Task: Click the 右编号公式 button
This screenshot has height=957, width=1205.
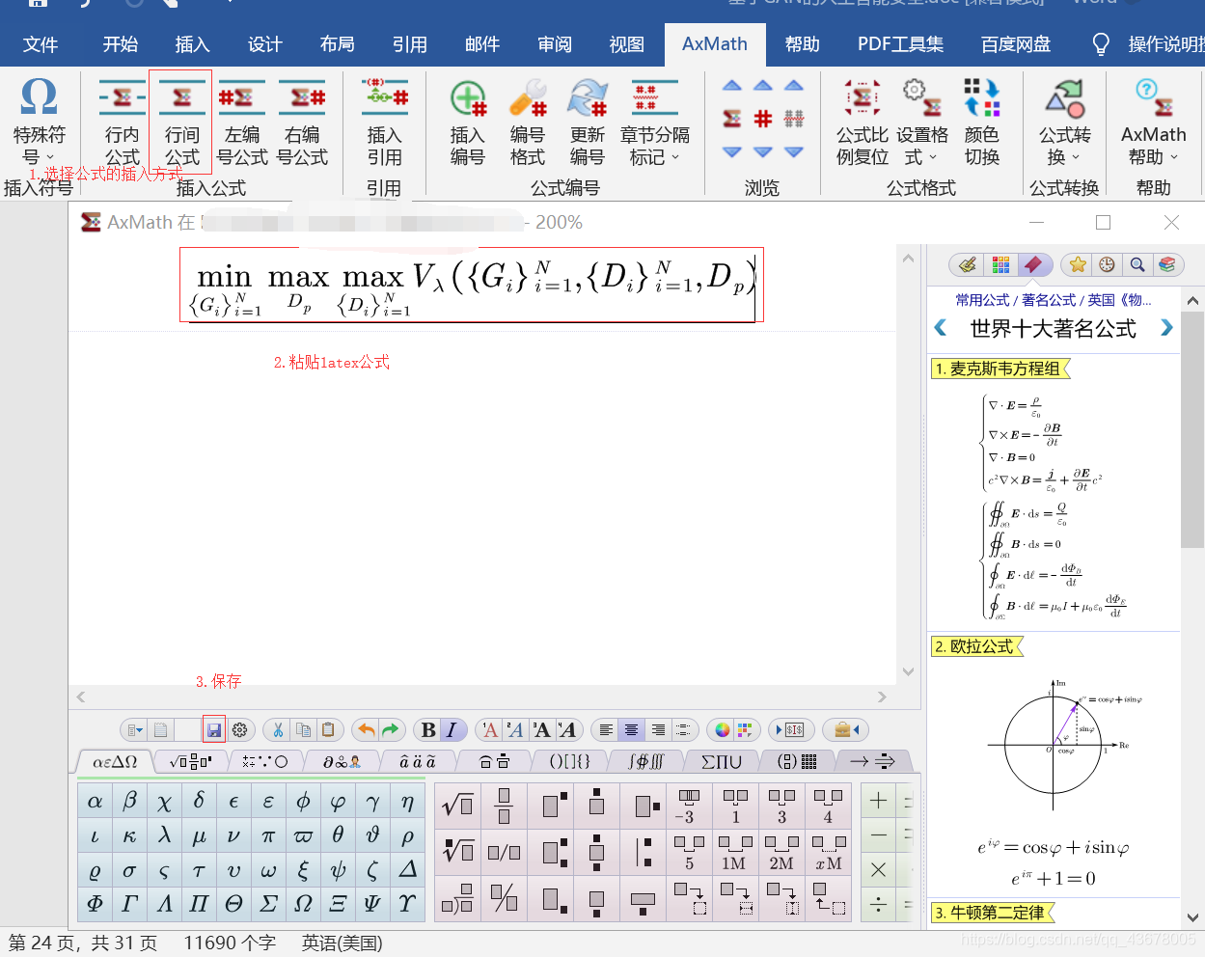Action: click(x=302, y=123)
